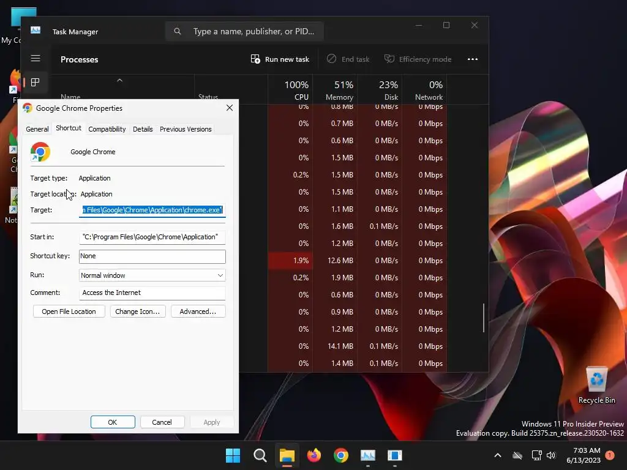Screen dimensions: 627x470
Task: Toggle Efficiency mode in Task Manager
Action: [x=418, y=59]
